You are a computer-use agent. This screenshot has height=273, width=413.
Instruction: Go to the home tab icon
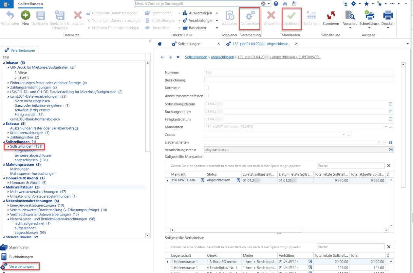[160, 44]
